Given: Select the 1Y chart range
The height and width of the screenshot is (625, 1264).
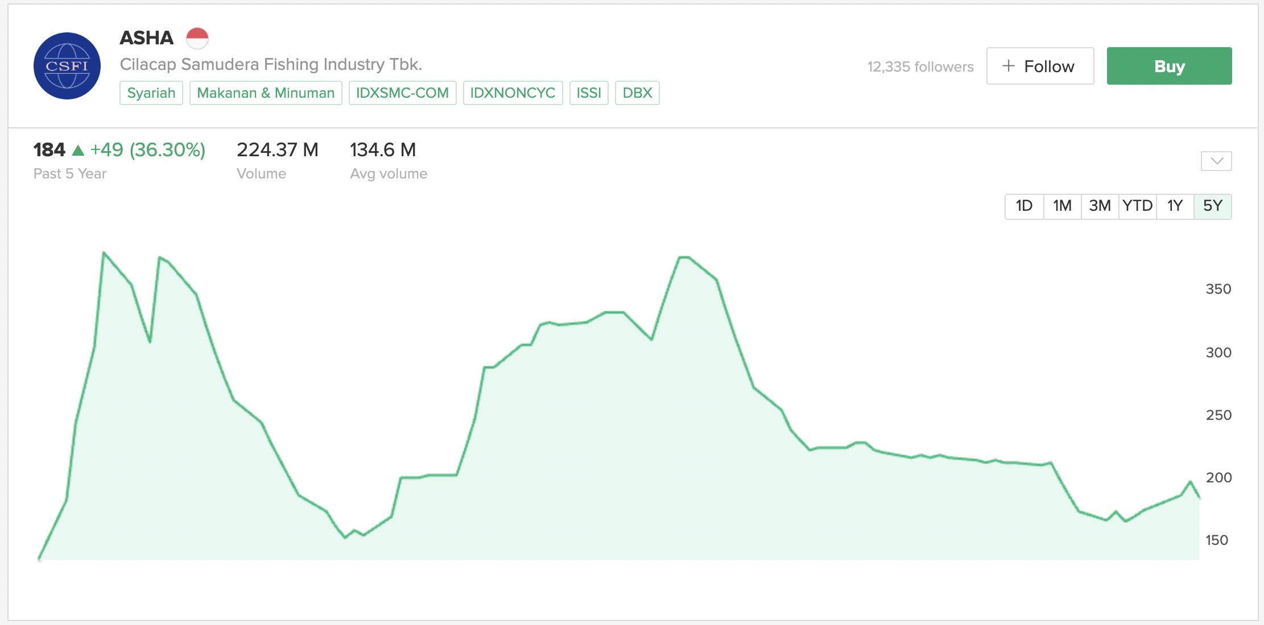Looking at the screenshot, I should (x=1175, y=206).
